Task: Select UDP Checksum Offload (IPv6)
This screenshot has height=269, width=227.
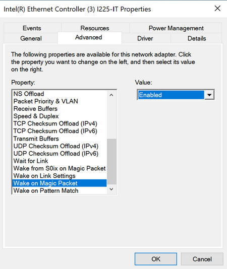Action: tap(60, 154)
